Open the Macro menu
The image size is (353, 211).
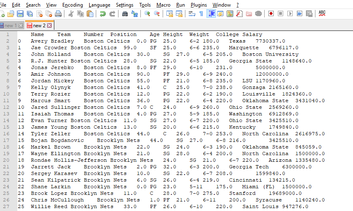point(163,5)
